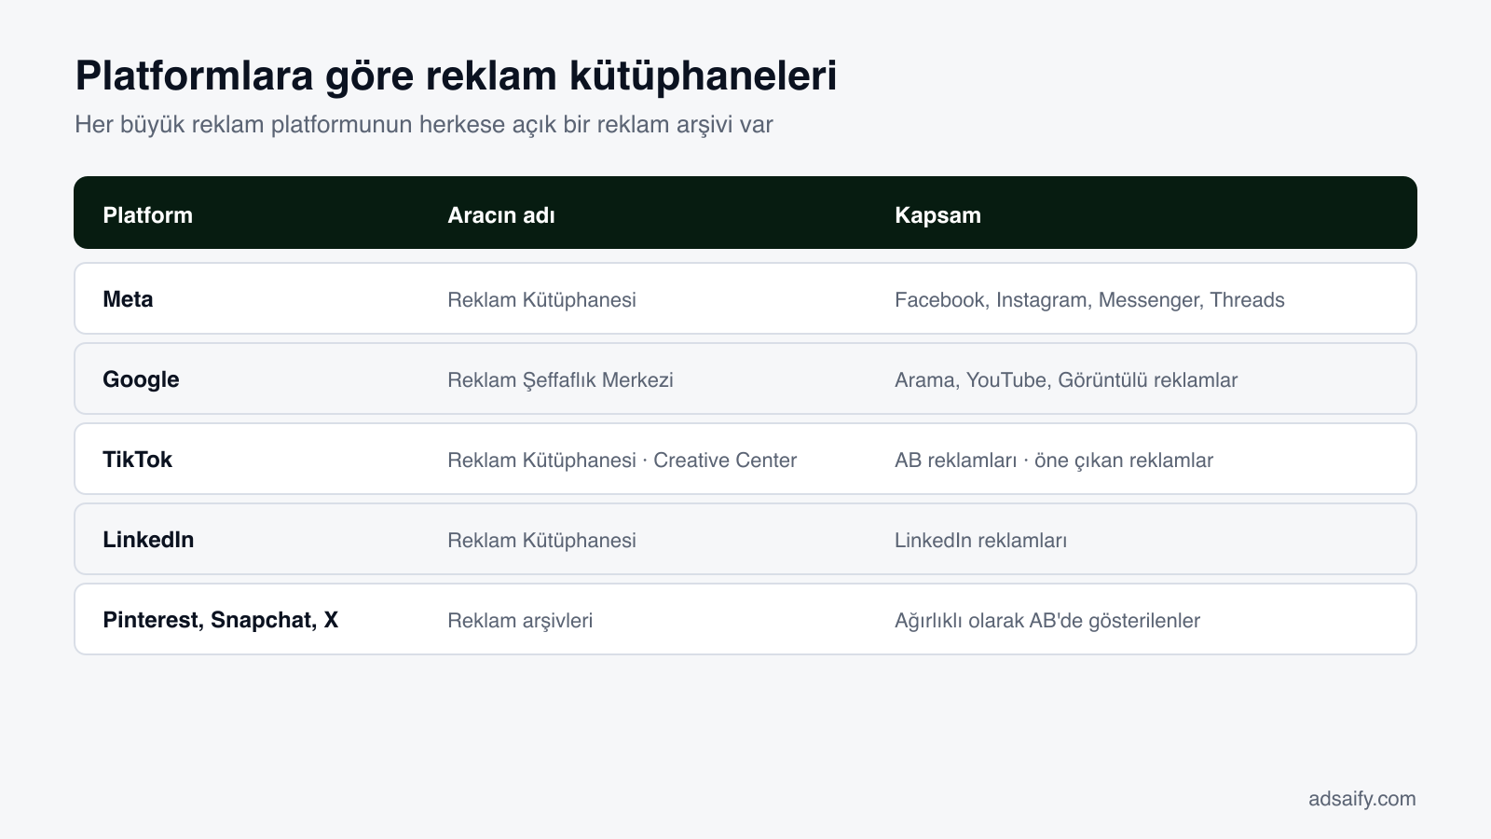This screenshot has height=839, width=1491.
Task: Click 'Arama, YouTube, Görüntülü reklamlar' cell
Action: click(x=1066, y=379)
